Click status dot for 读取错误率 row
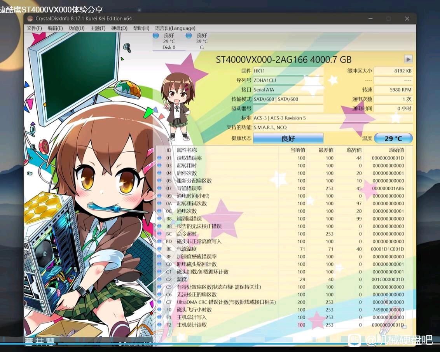This screenshot has width=440, height=352. (x=159, y=158)
